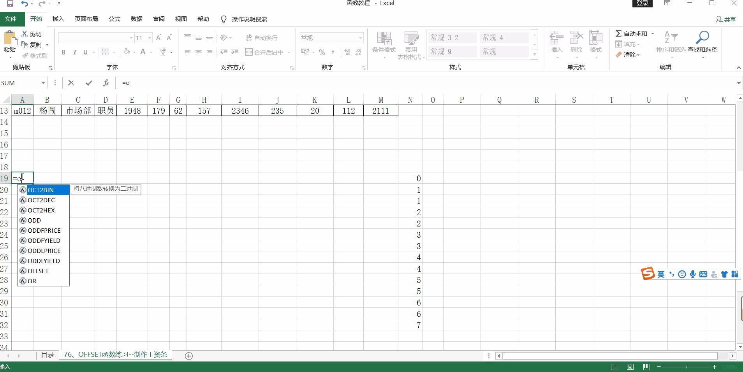The height and width of the screenshot is (372, 743).
Task: Open the Name Box dropdown arrow
Action: tap(43, 83)
